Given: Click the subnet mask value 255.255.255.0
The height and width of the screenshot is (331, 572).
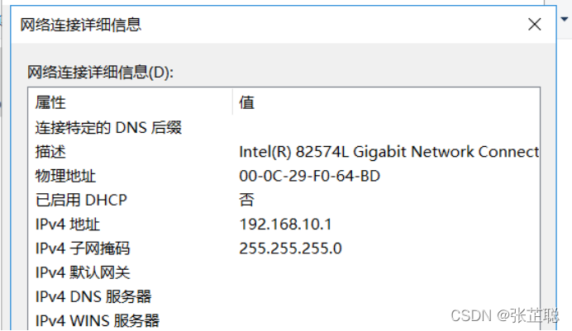Looking at the screenshot, I should coord(290,248).
